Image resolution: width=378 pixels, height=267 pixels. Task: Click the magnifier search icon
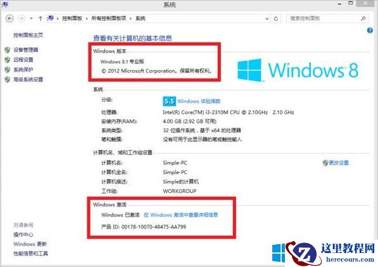tap(363, 18)
